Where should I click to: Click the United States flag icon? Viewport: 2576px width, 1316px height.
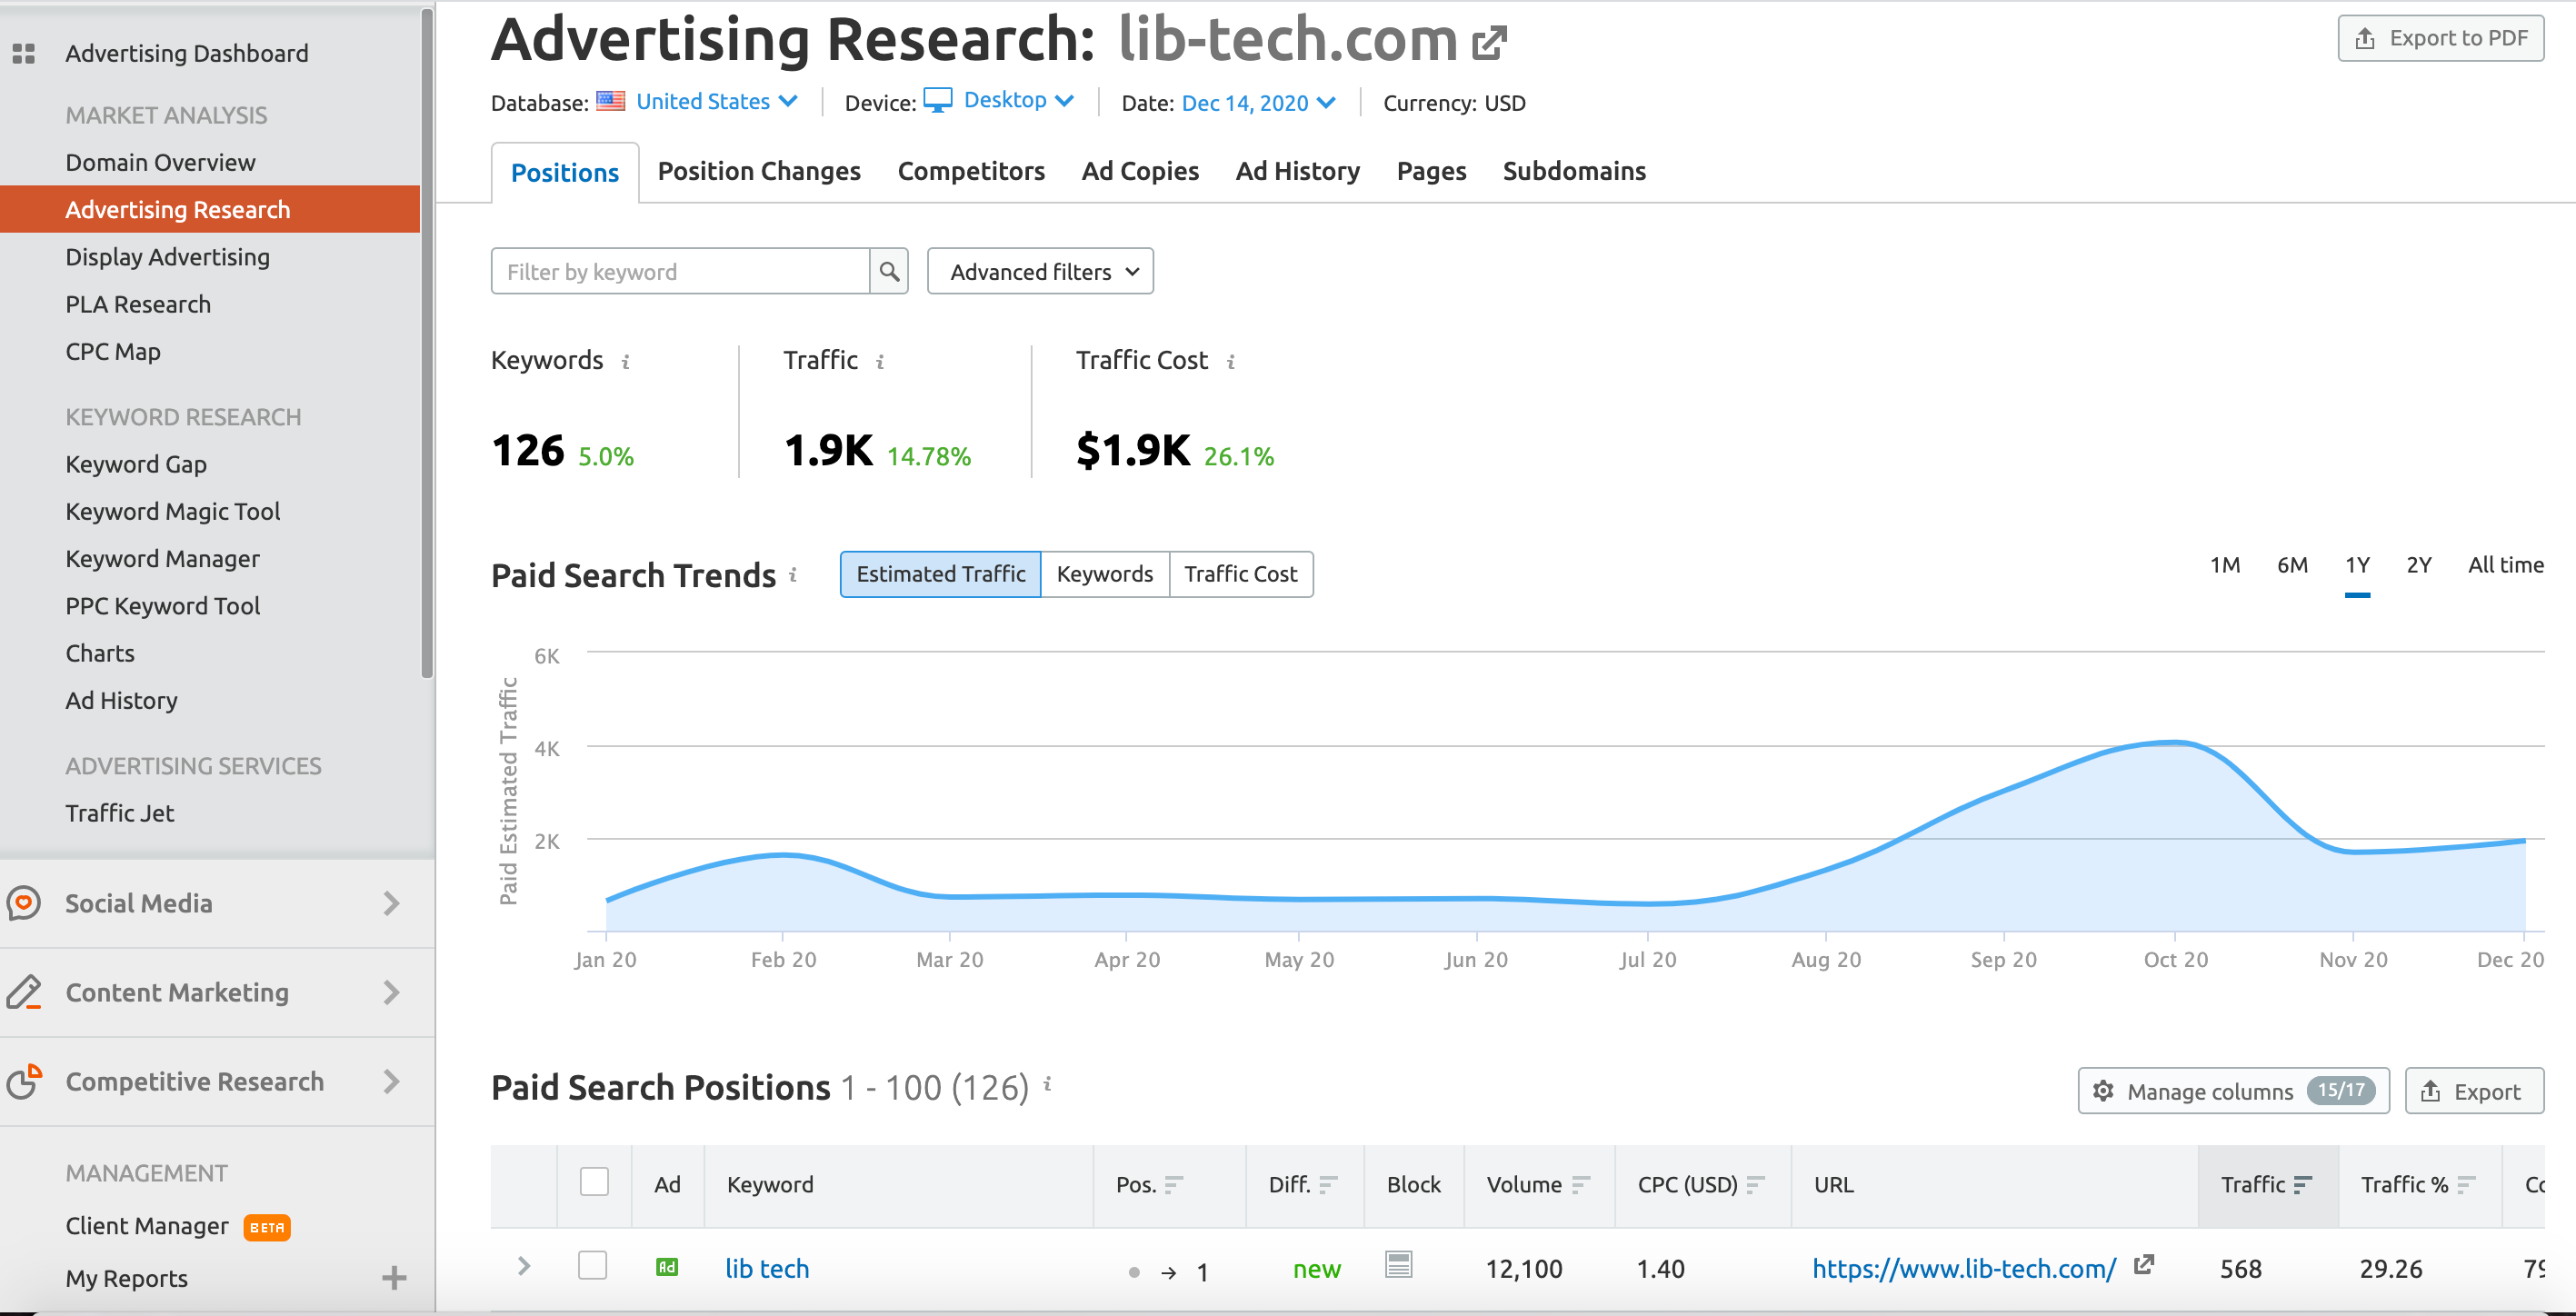610,101
